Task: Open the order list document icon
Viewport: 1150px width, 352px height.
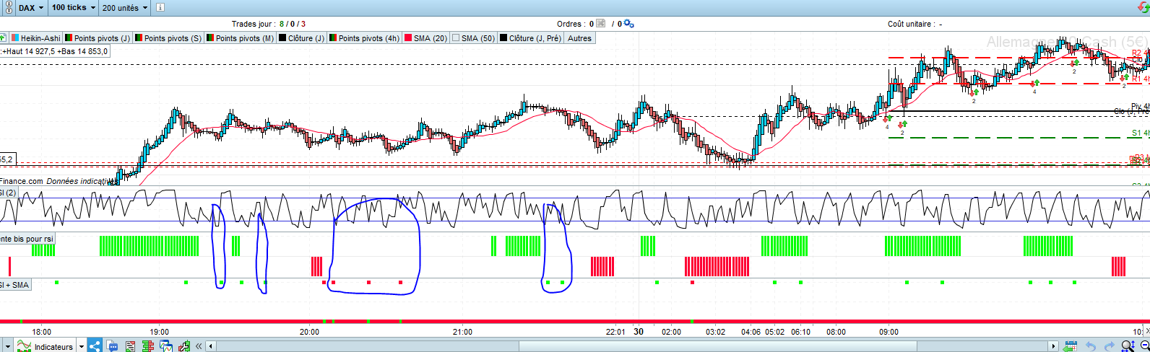Action: point(131,346)
